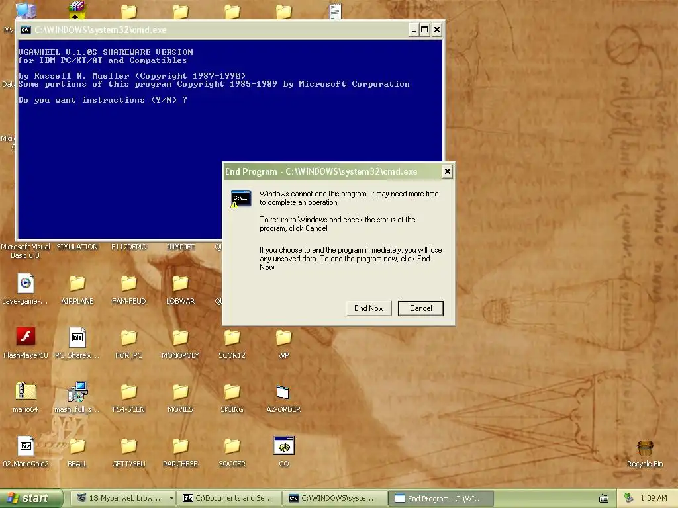Select the MOVIES folder

click(180, 392)
